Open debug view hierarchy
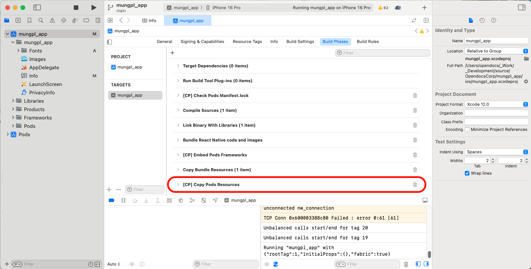This screenshot has height=269, width=531. 181,200
